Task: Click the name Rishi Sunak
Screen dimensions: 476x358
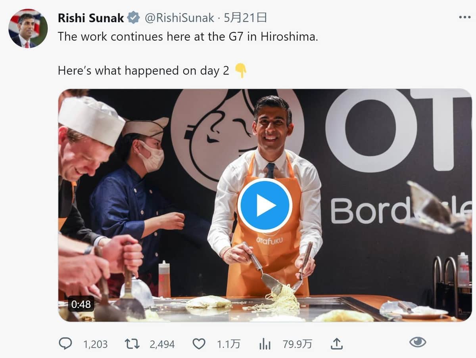Action: [90, 17]
